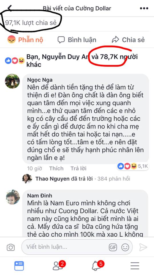Screen dimensions: 154x275
Task: Toggle the Phẫn nộ reaction button
Action: (x=25, y=40)
